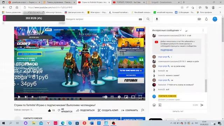224x126 pixels.
Task: Expand the Интересные сообщения chat filter dropdown
Action: pos(167,30)
